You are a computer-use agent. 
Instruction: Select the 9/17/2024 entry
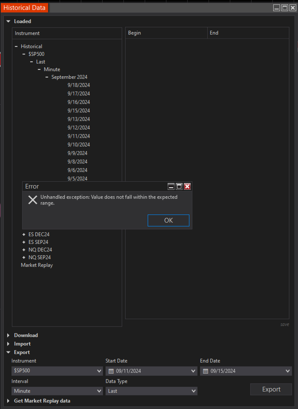(x=79, y=94)
